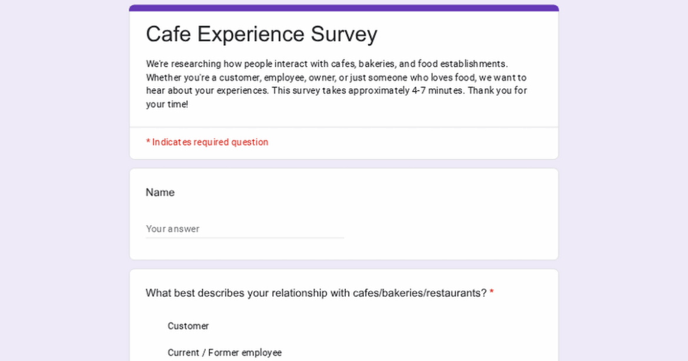Screen dimensions: 688x361
Task: Click the Cafe Experience Survey title
Action: click(261, 34)
